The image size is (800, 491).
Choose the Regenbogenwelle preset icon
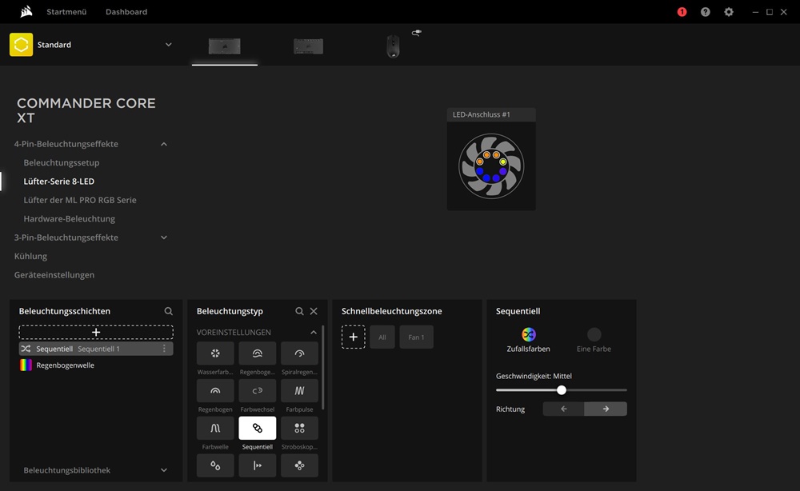tap(257, 353)
